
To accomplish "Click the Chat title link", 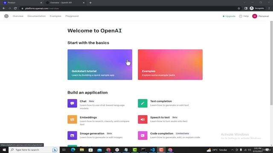I will pos(83,101).
